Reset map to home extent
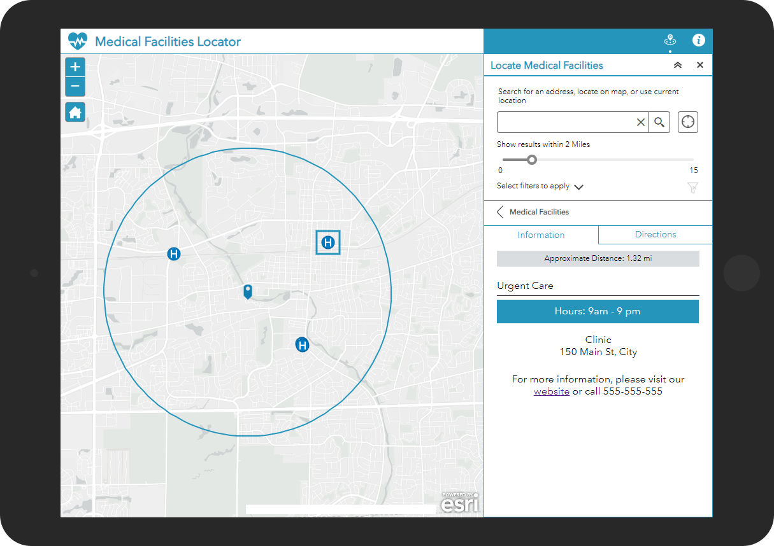Image resolution: width=774 pixels, height=546 pixels. pos(75,112)
